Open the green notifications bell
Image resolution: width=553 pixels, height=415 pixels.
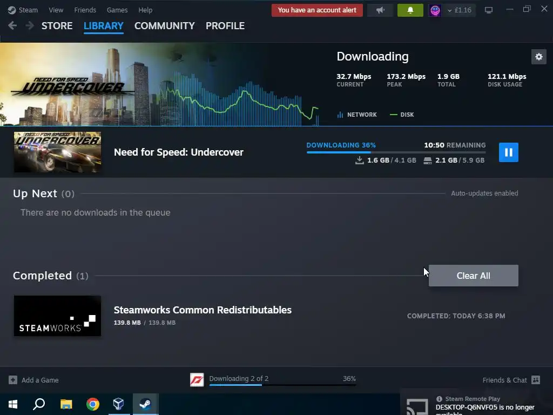410,10
